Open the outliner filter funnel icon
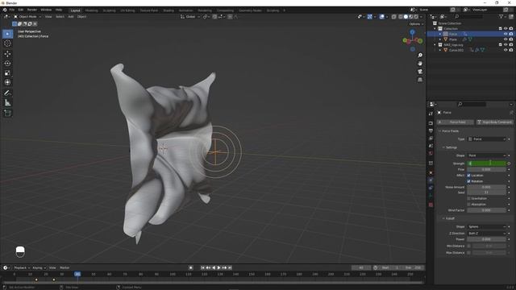Viewport: 516px width, 290px height. [x=501, y=17]
